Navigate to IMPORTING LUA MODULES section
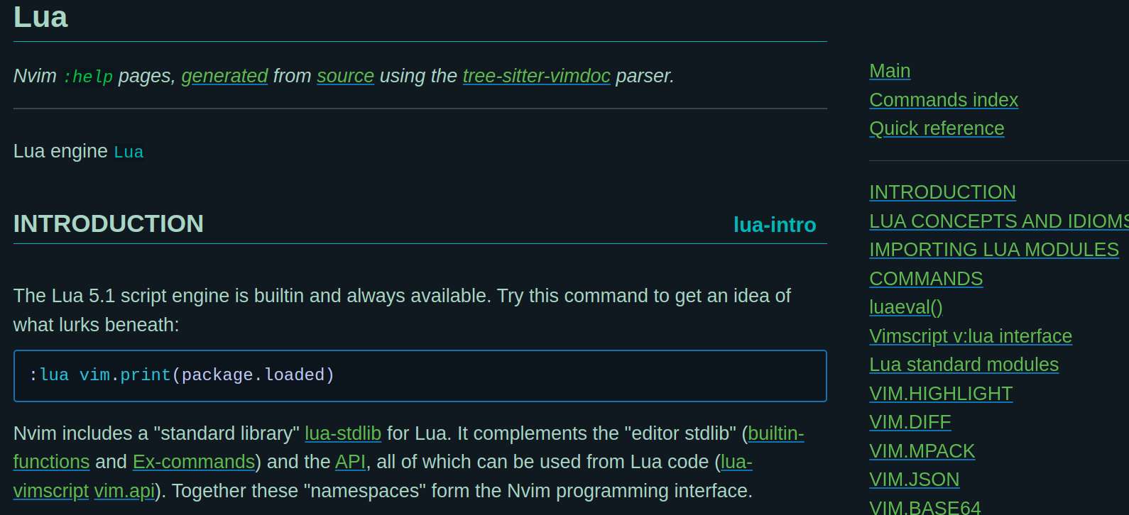This screenshot has height=515, width=1129. 994,250
